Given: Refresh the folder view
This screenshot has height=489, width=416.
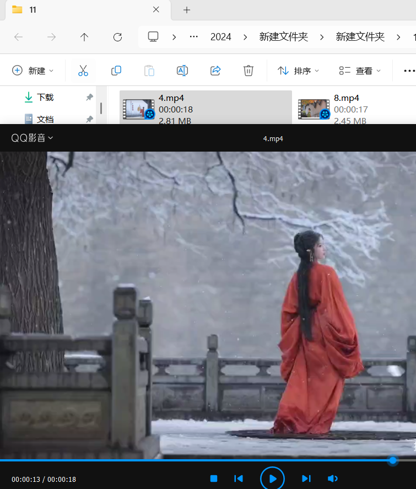Looking at the screenshot, I should click(117, 37).
